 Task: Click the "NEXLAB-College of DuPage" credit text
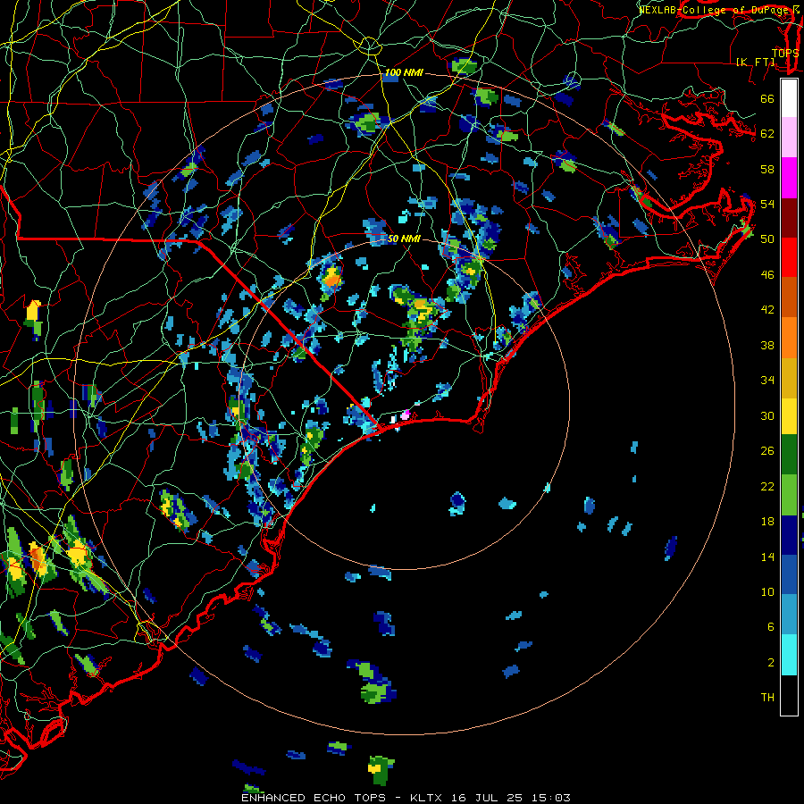[x=715, y=10]
